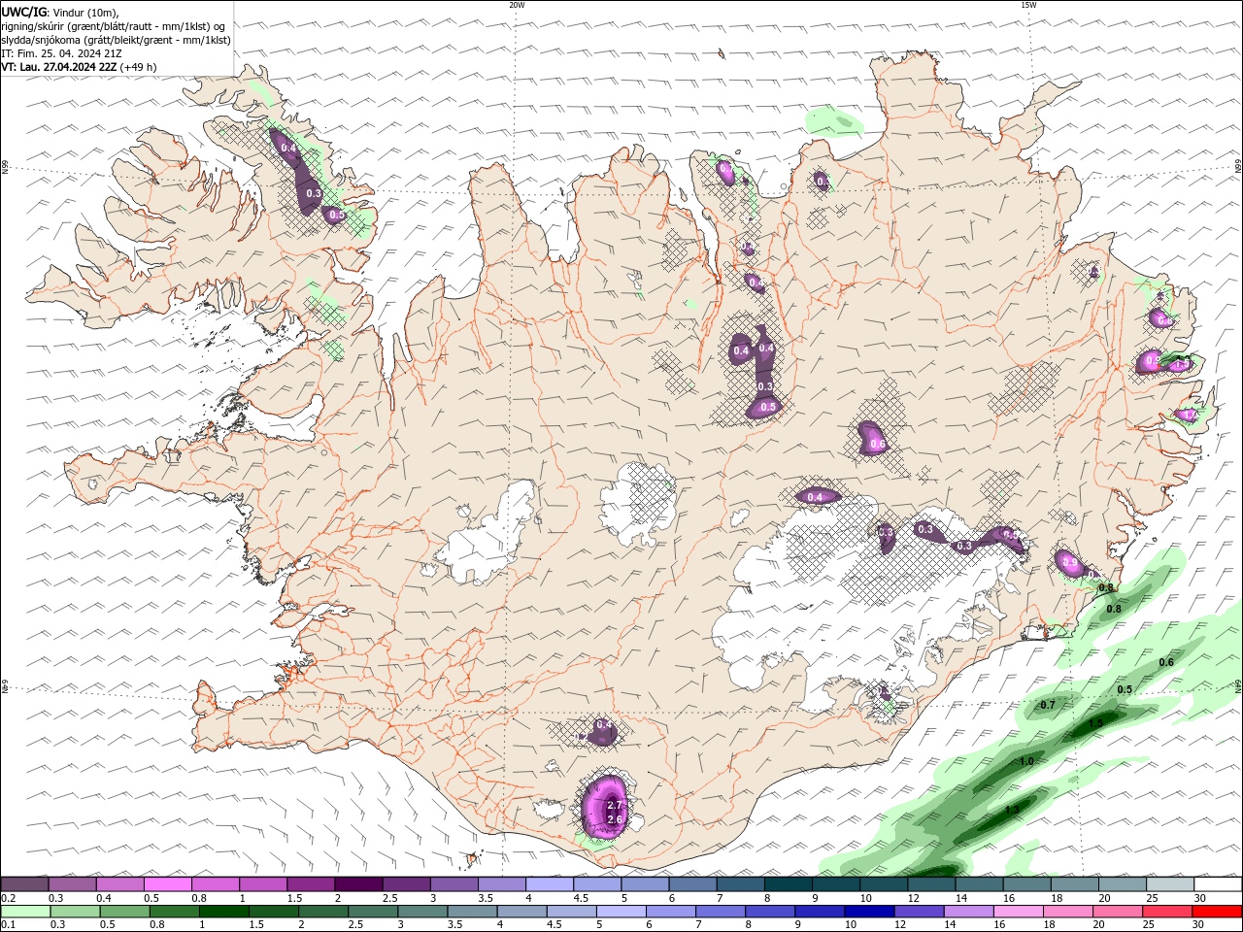Pick the snow scale swatch between 0.4 and 0.5
The height and width of the screenshot is (932, 1243).
119,883
